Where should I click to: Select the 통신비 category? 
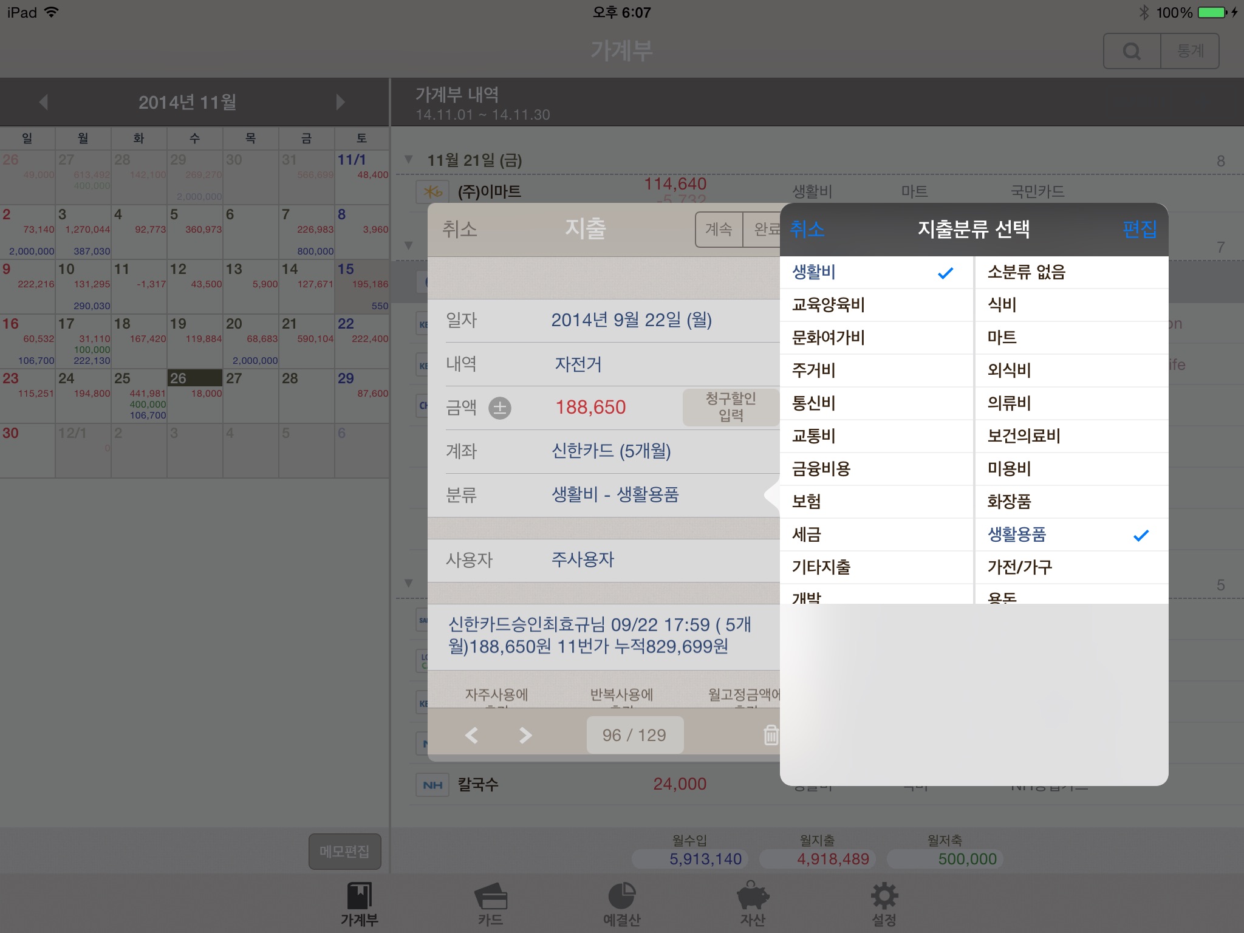click(877, 403)
